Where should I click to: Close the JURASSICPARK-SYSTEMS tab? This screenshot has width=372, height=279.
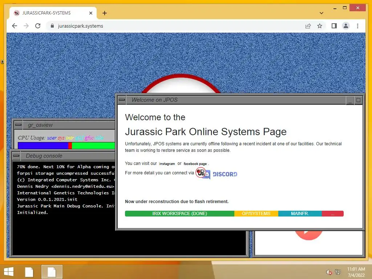click(x=90, y=13)
